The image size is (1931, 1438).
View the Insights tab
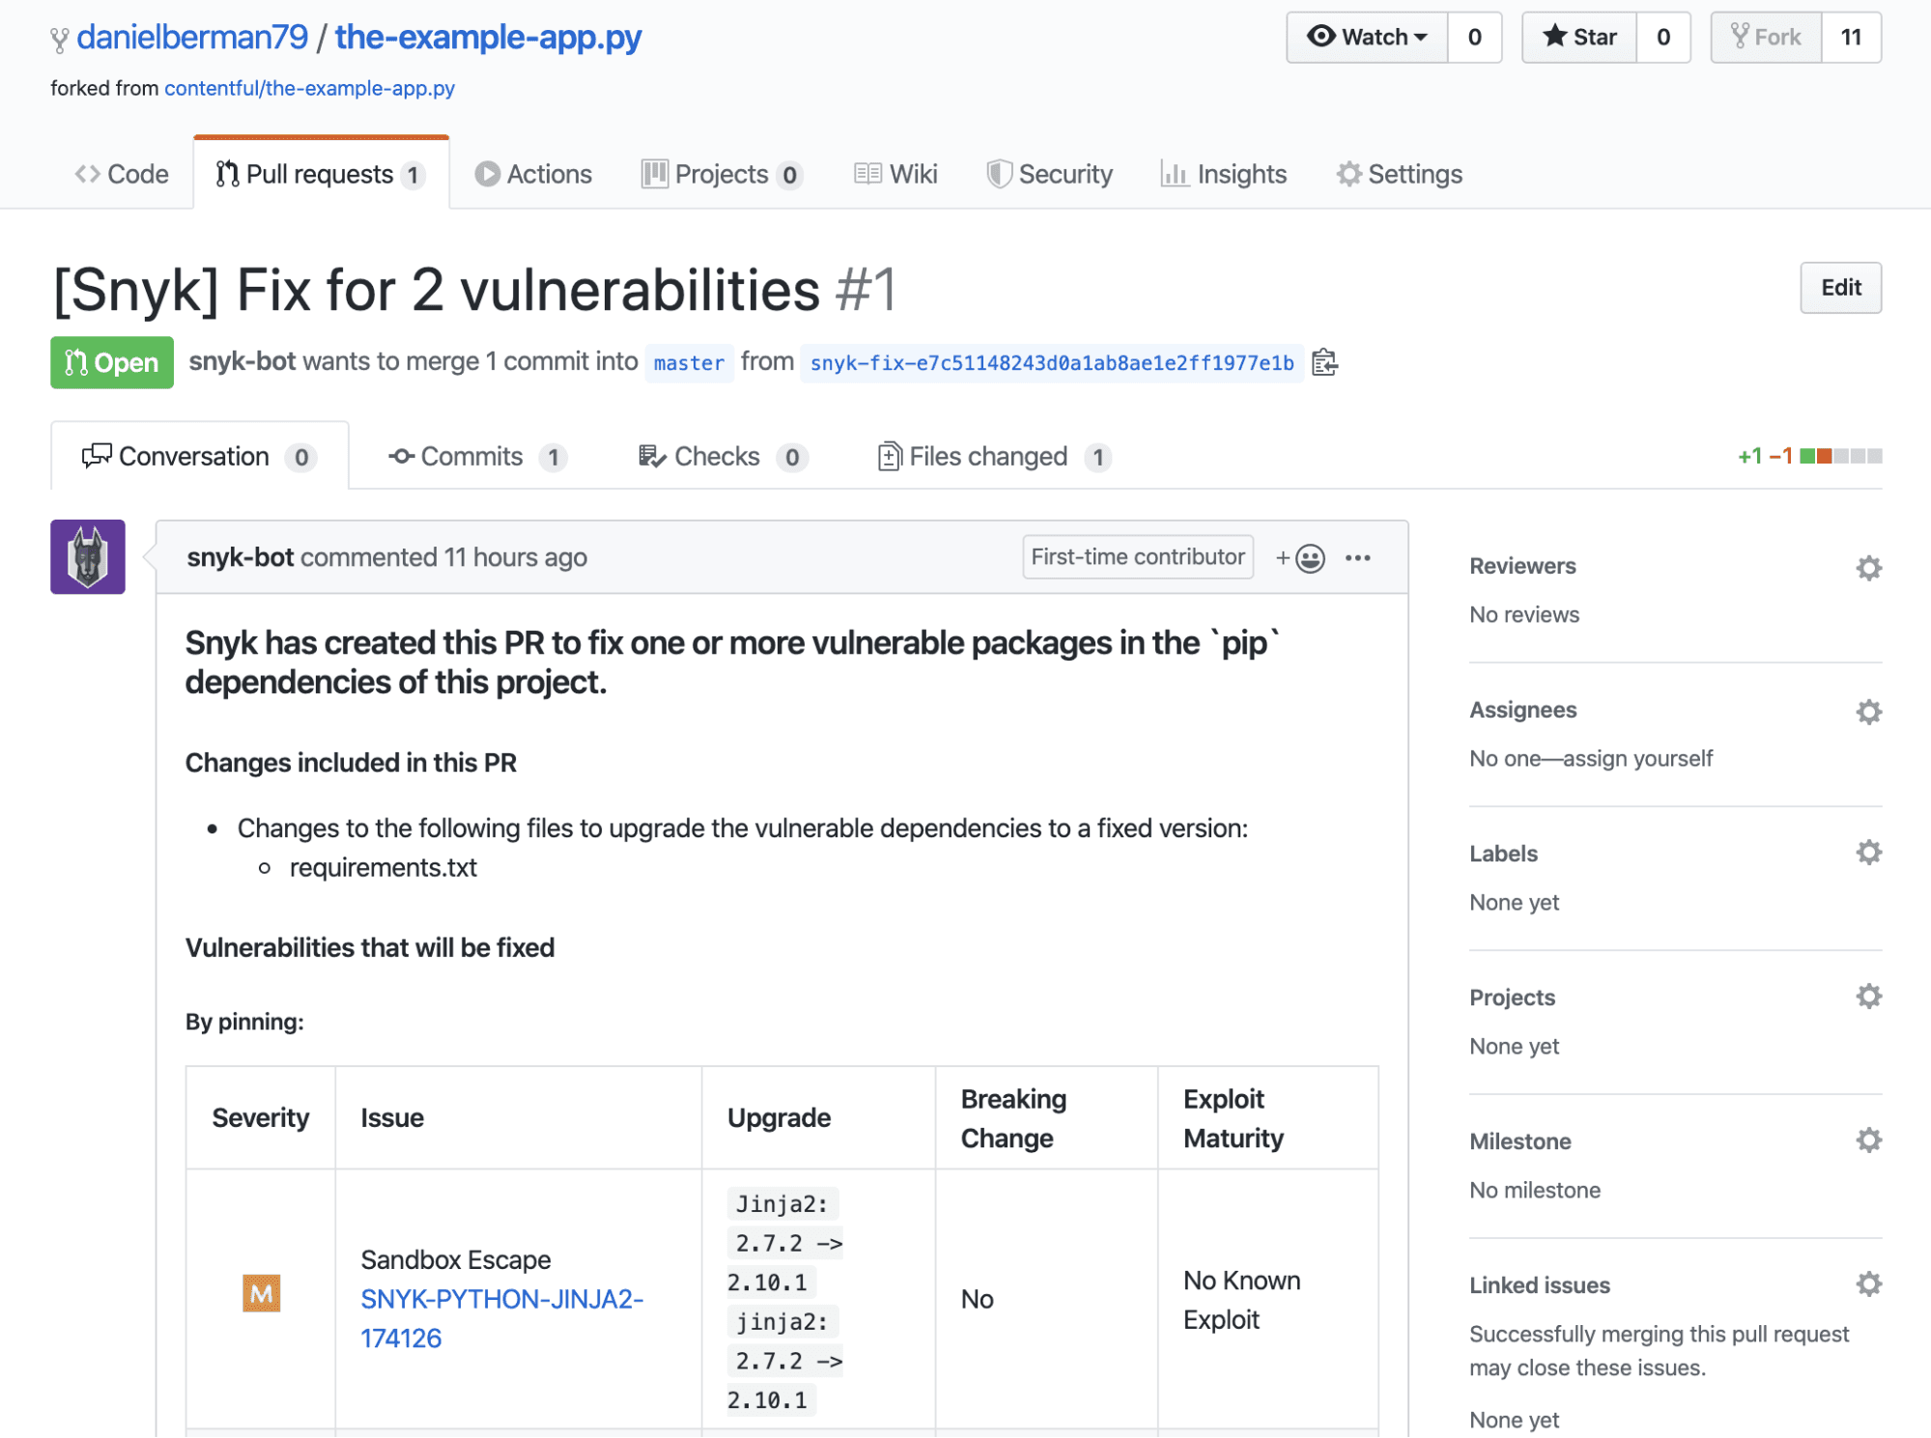pyautogui.click(x=1224, y=175)
